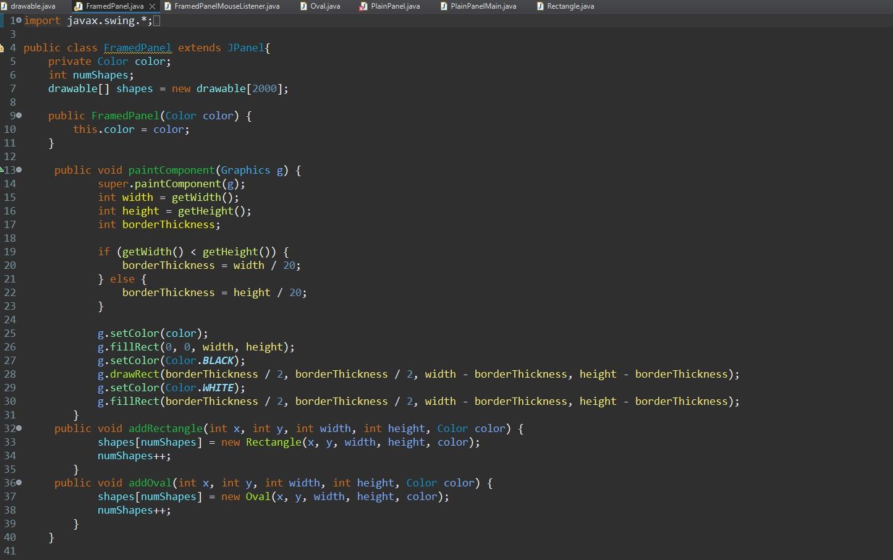Click Color.WHITE on line 29
893x560 pixels.
click(199, 388)
